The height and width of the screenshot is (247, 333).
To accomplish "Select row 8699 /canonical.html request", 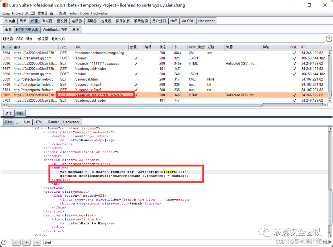I will point(164,79).
